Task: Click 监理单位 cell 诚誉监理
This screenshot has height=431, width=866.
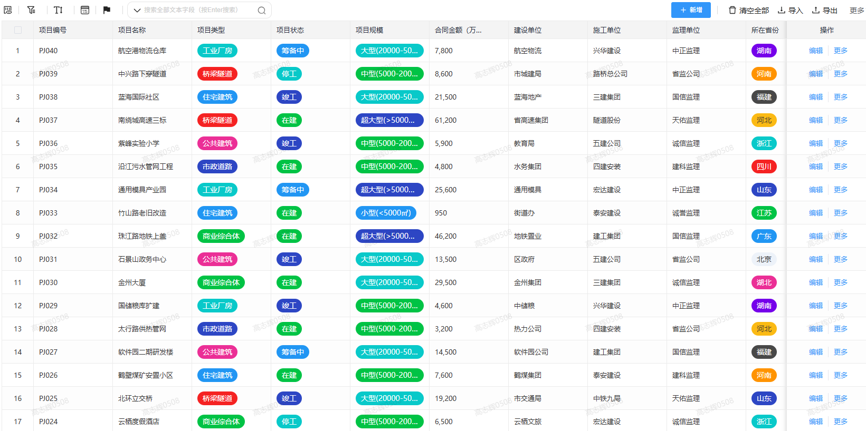Action: coord(686,213)
